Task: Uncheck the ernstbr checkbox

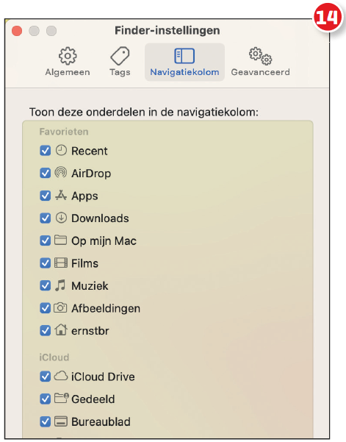Action: [x=46, y=331]
